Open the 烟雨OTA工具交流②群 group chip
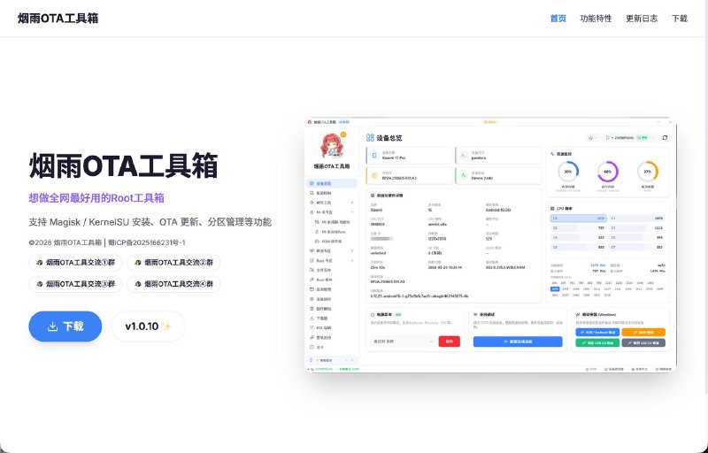Screen dimensions: 708x453 tap(173, 262)
